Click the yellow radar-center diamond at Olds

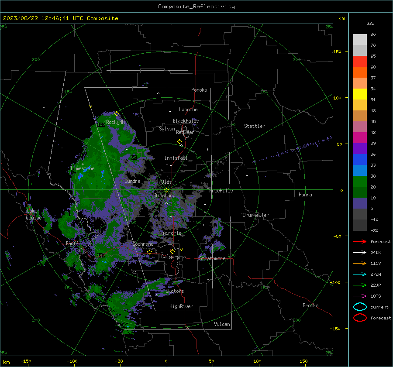click(166, 190)
